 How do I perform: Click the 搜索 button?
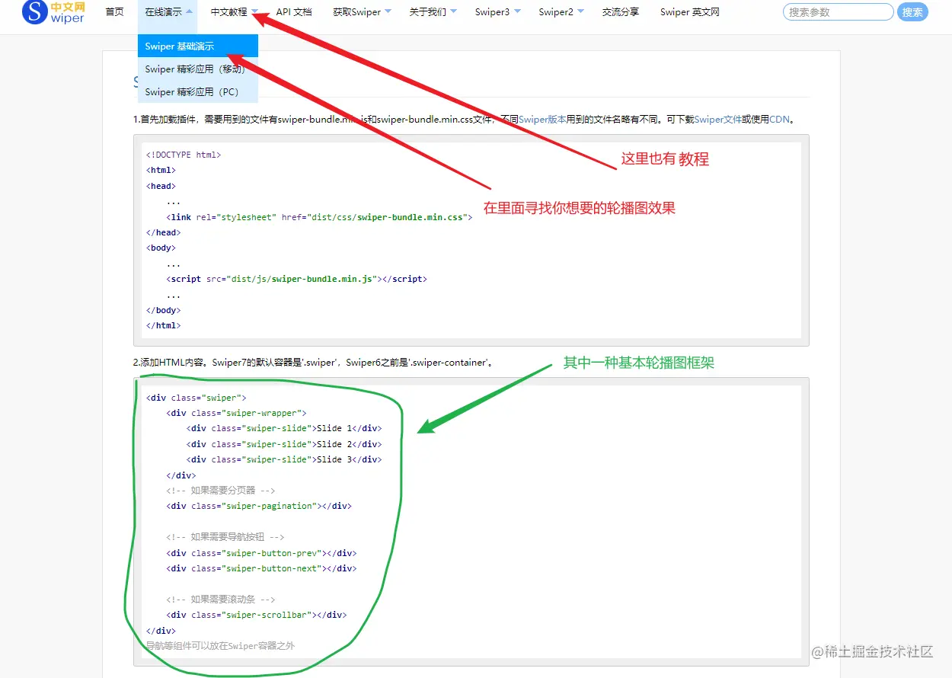tap(912, 12)
